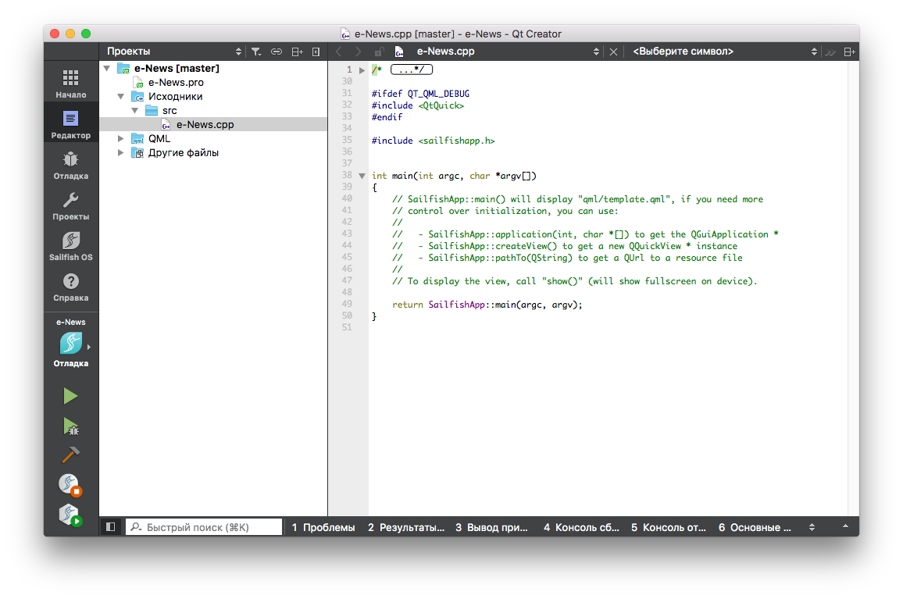
Task: Open the Выберите символ symbol dropdown
Action: [725, 52]
